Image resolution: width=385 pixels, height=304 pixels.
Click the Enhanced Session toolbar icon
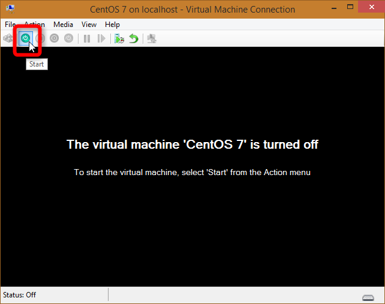pyautogui.click(x=152, y=38)
